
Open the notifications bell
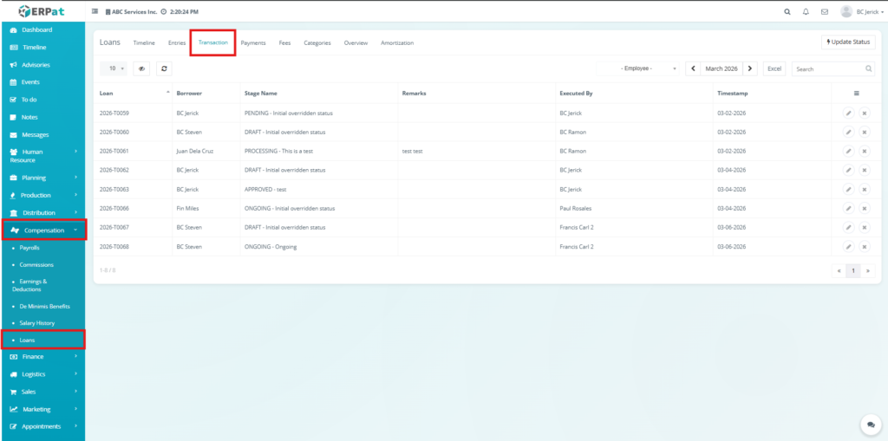click(806, 12)
